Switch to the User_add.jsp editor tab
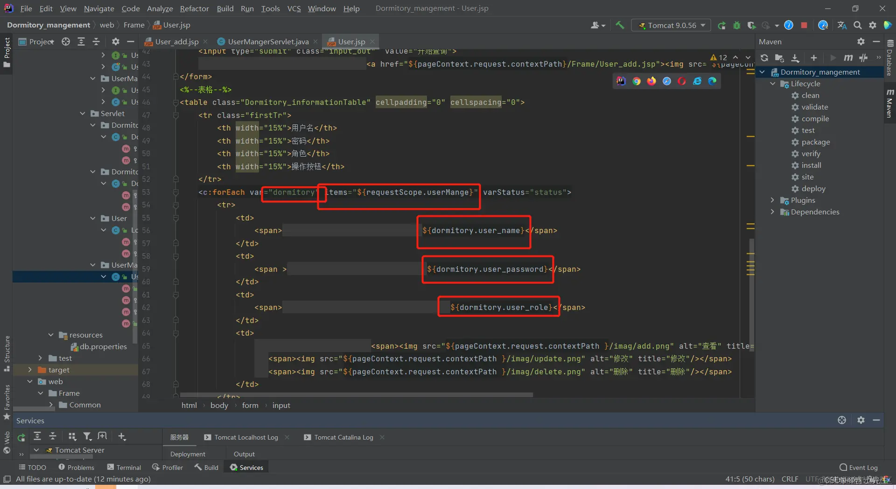 (176, 41)
